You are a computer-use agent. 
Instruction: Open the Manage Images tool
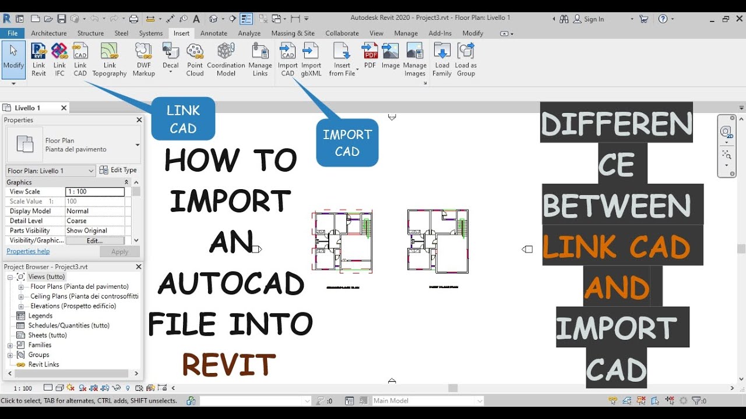click(x=414, y=59)
